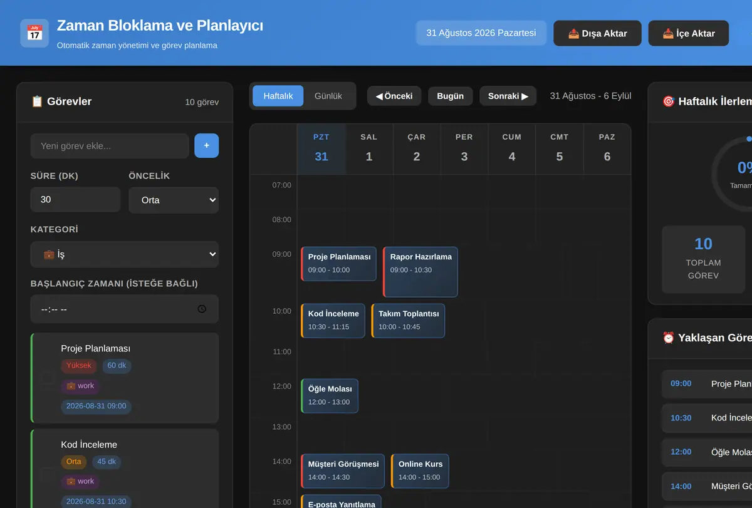This screenshot has height=508, width=752.
Task: Switch to Günlük view tab
Action: [x=328, y=96]
